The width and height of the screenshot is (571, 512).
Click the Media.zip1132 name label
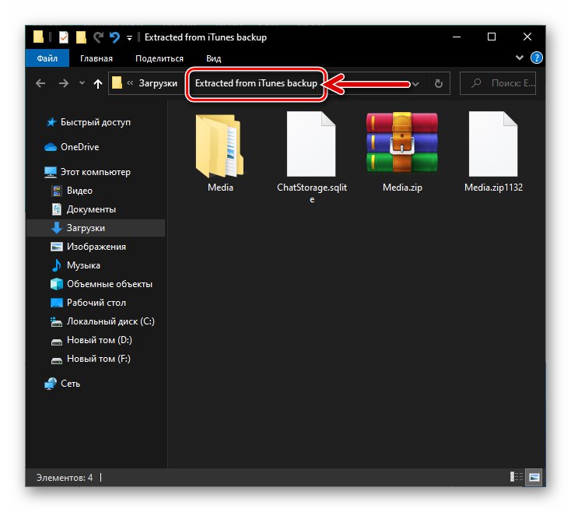[493, 188]
